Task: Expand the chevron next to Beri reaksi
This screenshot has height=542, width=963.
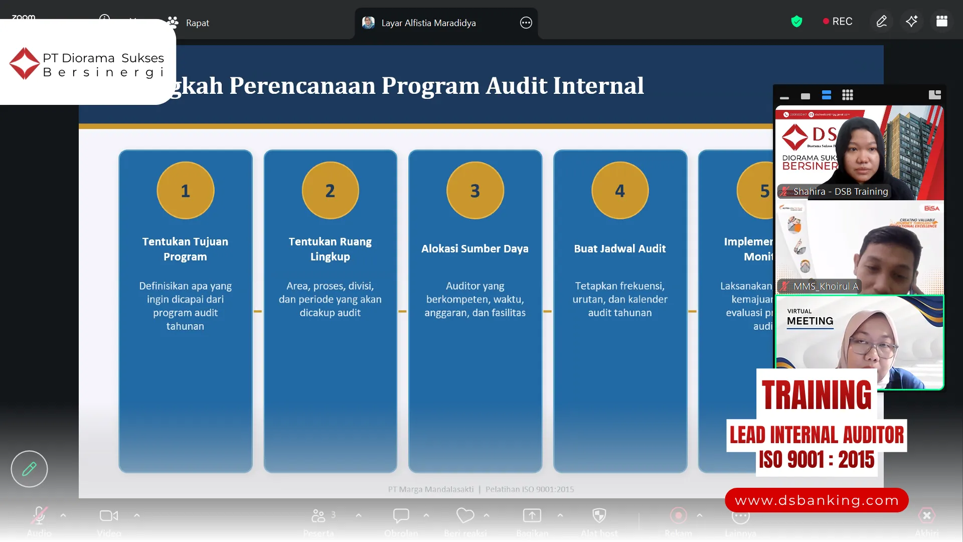Action: (x=487, y=515)
